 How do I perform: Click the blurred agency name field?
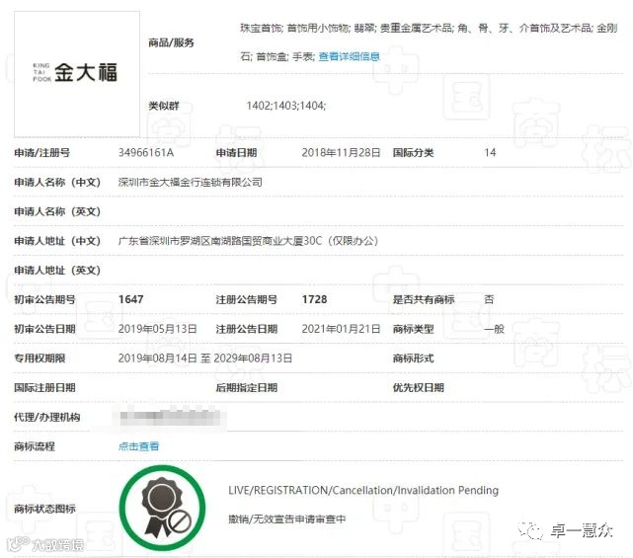click(x=171, y=417)
